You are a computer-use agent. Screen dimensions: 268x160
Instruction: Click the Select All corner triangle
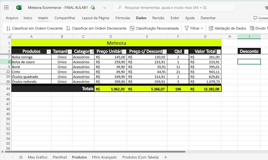tap(9, 37)
